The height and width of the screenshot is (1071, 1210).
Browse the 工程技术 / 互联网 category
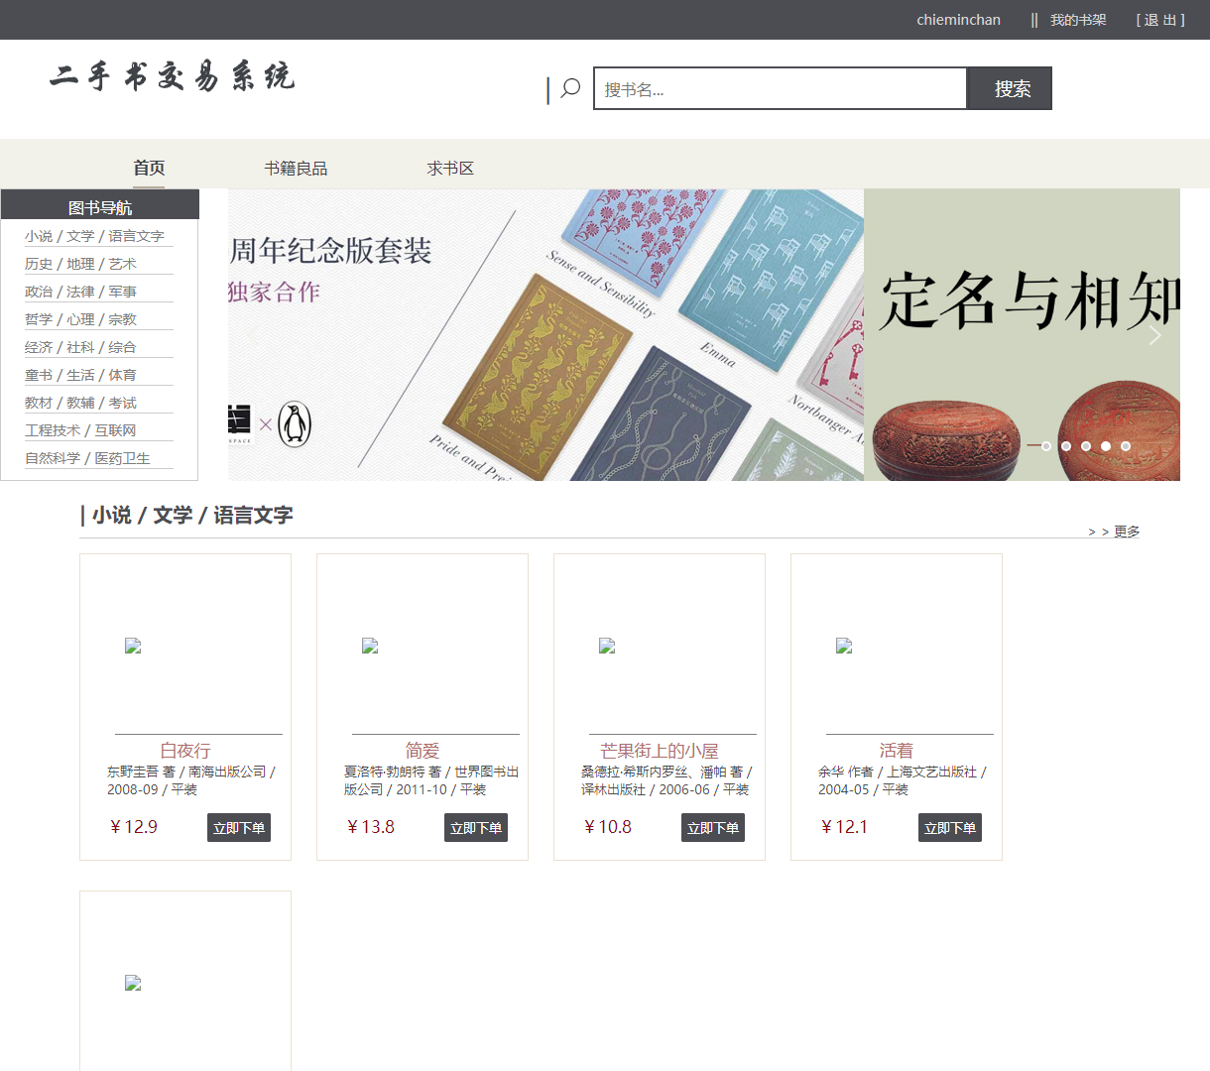pyautogui.click(x=80, y=430)
